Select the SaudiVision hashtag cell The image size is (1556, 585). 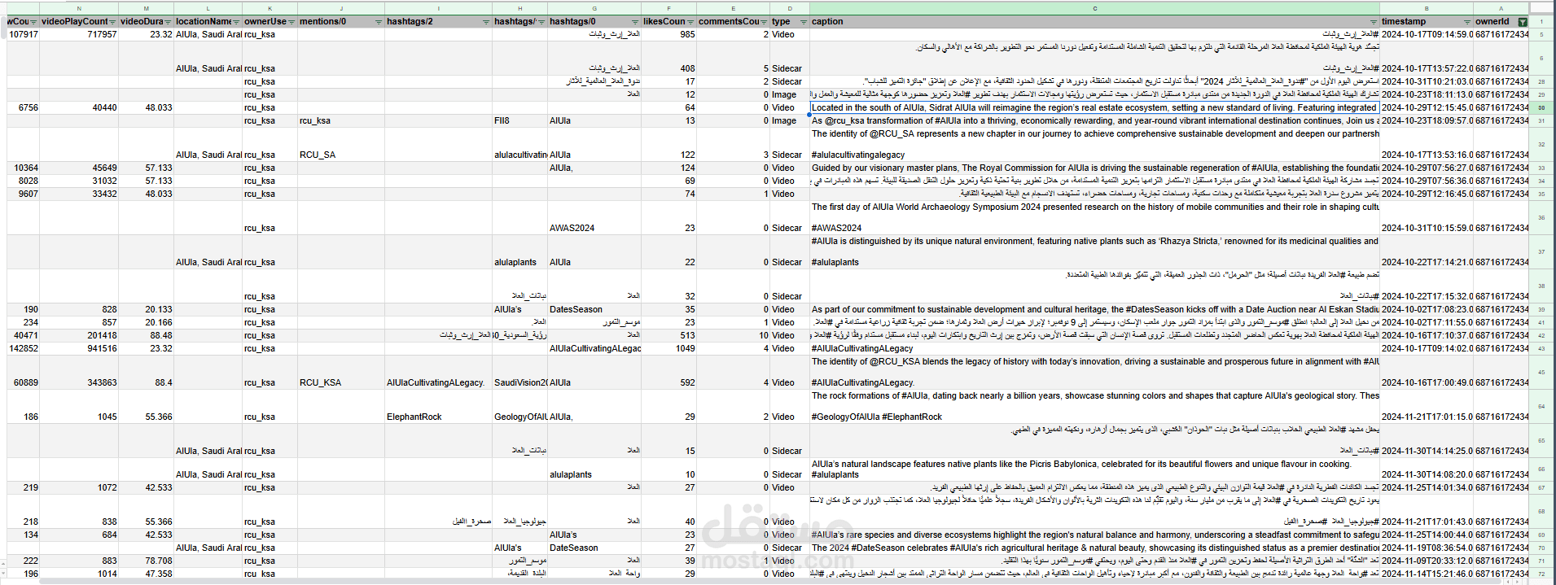pos(519,372)
